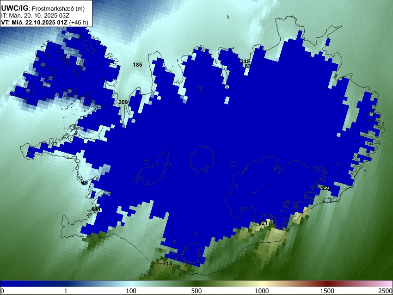Click the station value 63 on the map
This screenshot has width=393, height=295.
tap(248, 66)
